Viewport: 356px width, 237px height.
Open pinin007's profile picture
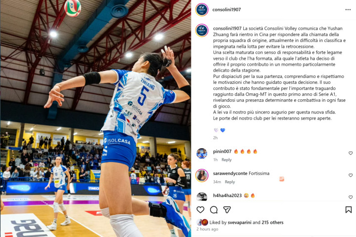coord(202,154)
